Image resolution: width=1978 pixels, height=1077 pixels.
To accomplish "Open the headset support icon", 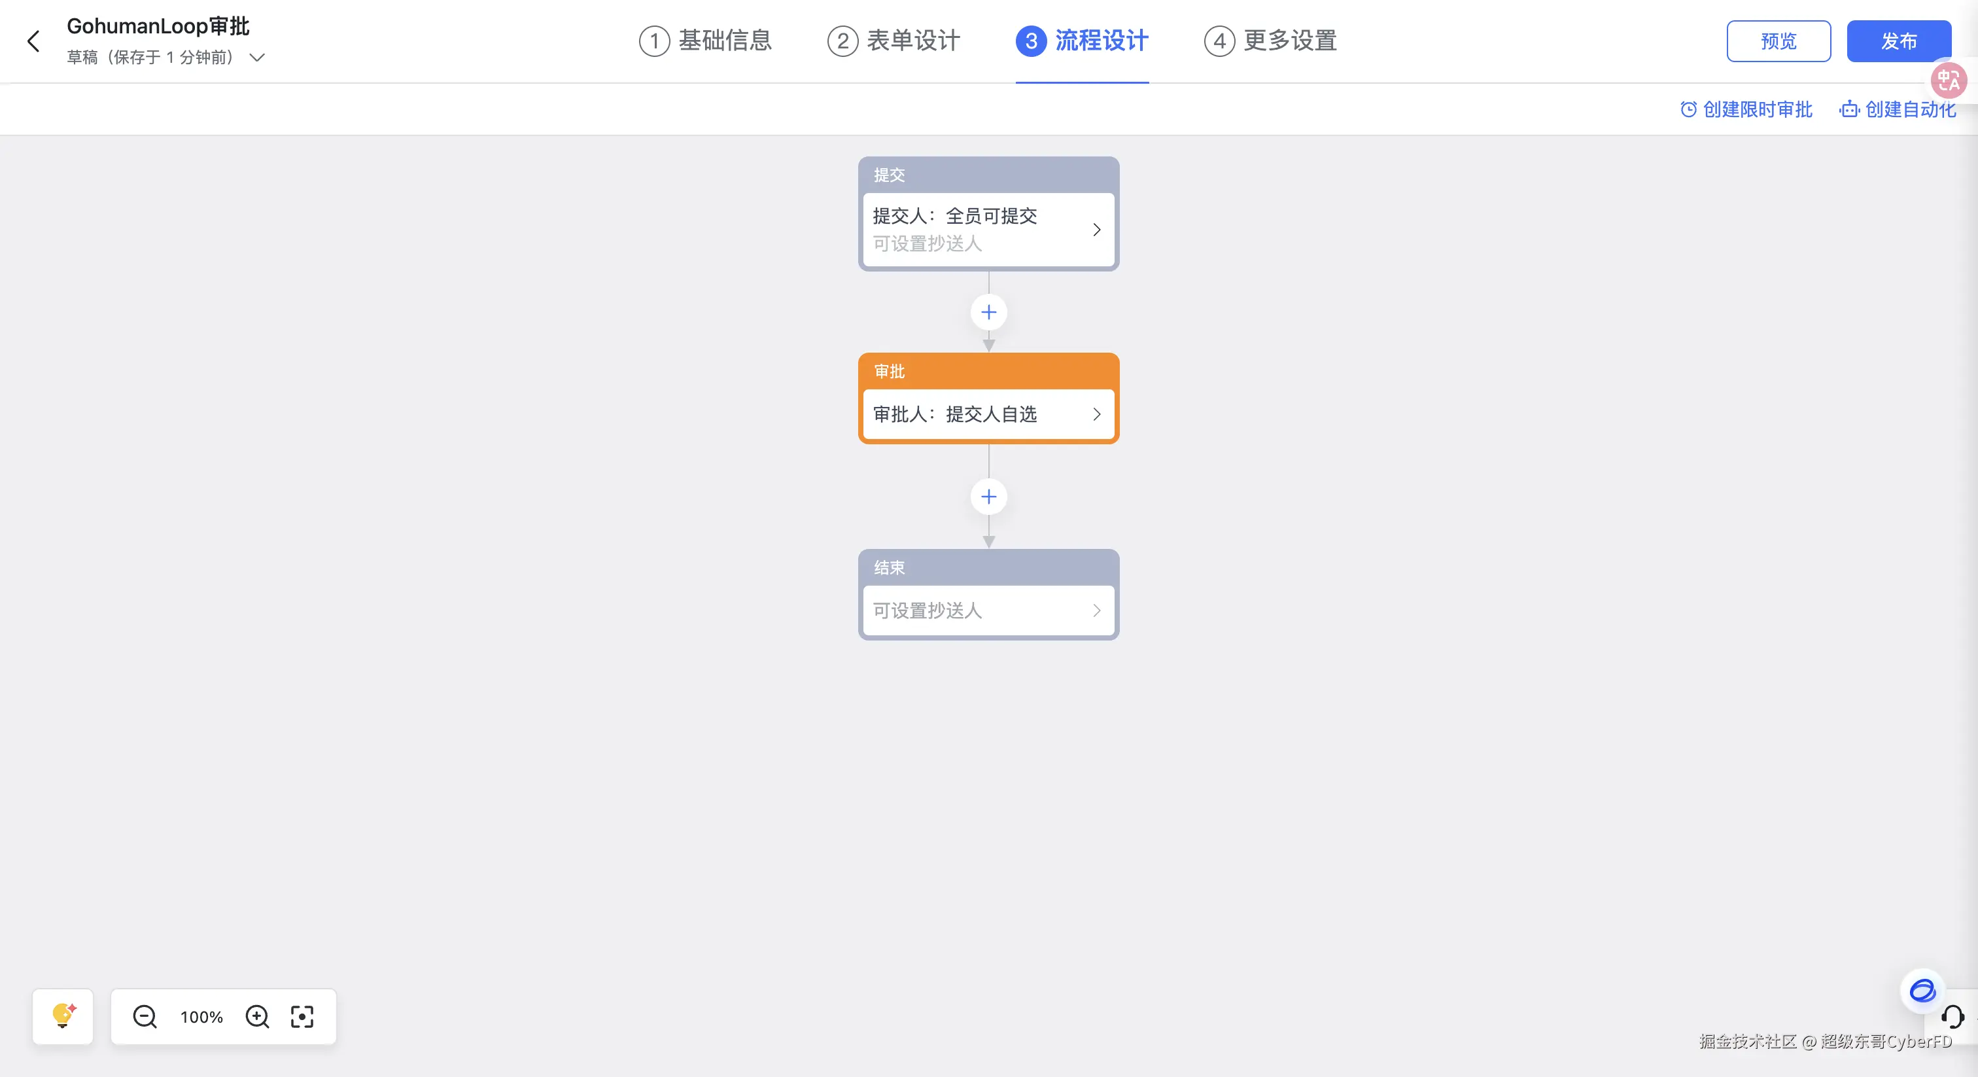I will tap(1952, 1016).
